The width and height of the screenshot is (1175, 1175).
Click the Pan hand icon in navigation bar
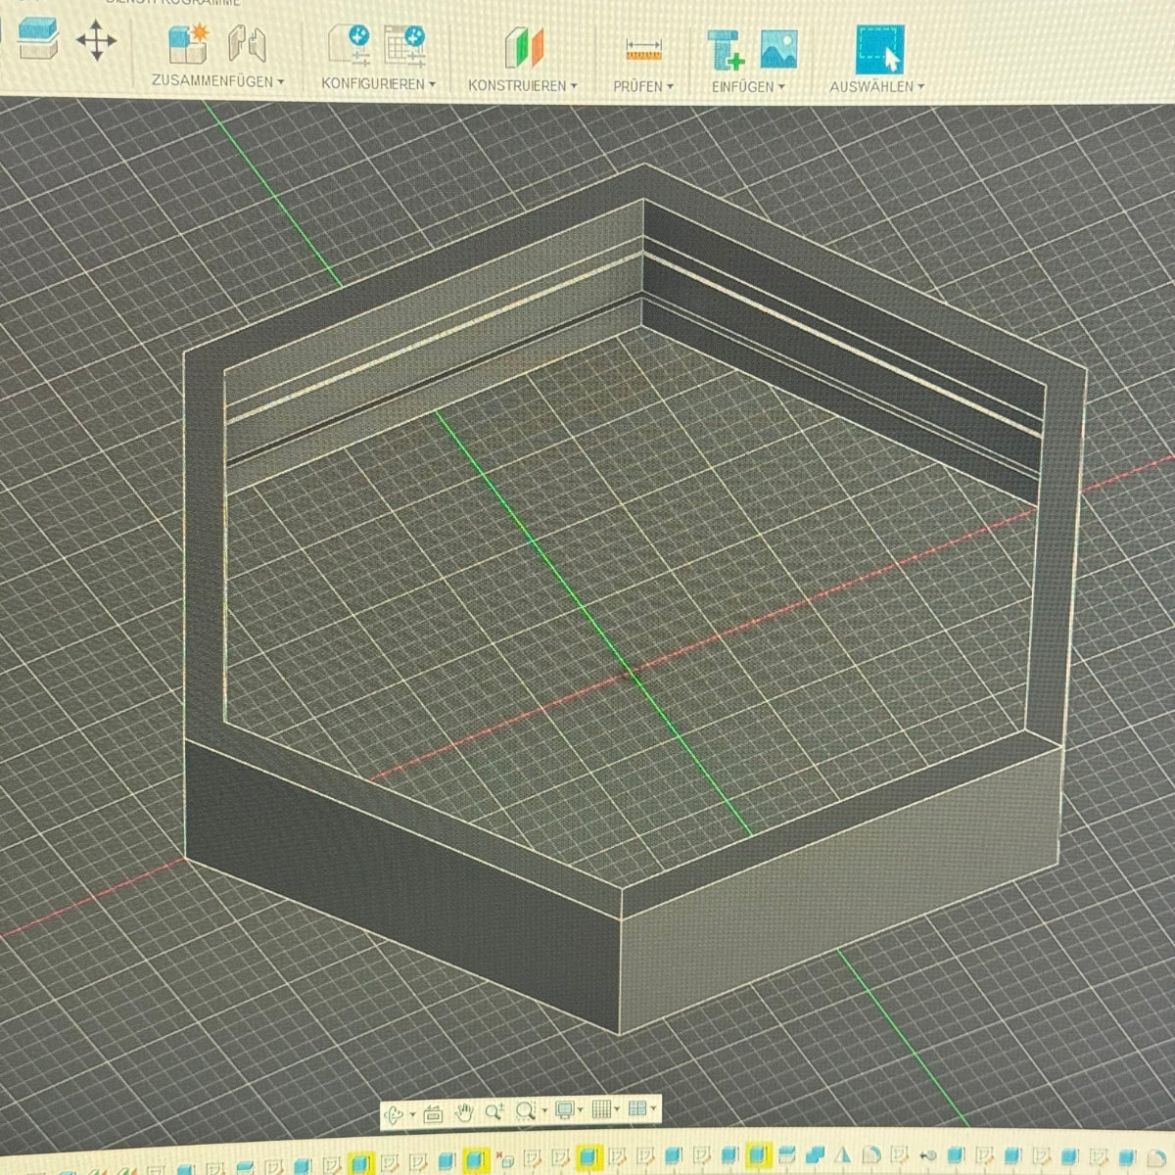coord(464,1111)
